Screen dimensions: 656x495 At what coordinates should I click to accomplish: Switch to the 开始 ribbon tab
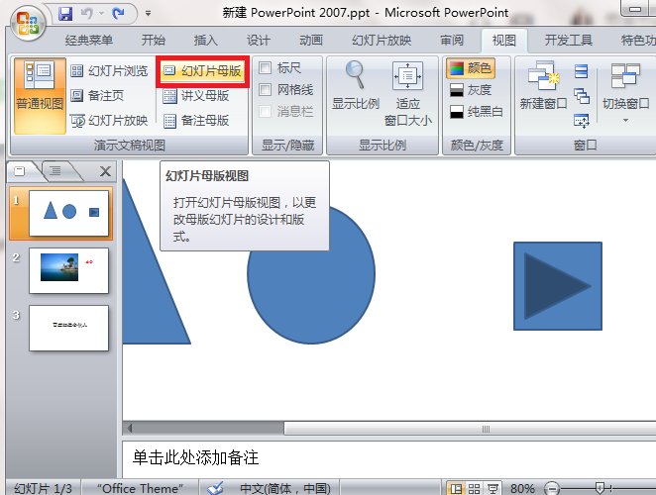pos(154,41)
